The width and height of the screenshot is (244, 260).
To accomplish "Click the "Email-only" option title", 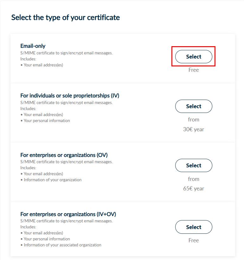I will click(33, 46).
